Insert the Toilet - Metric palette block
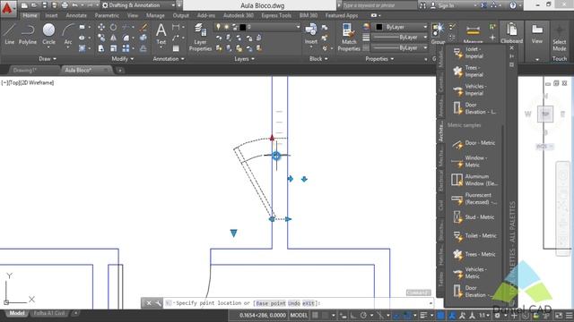The height and width of the screenshot is (322, 574). [x=474, y=236]
